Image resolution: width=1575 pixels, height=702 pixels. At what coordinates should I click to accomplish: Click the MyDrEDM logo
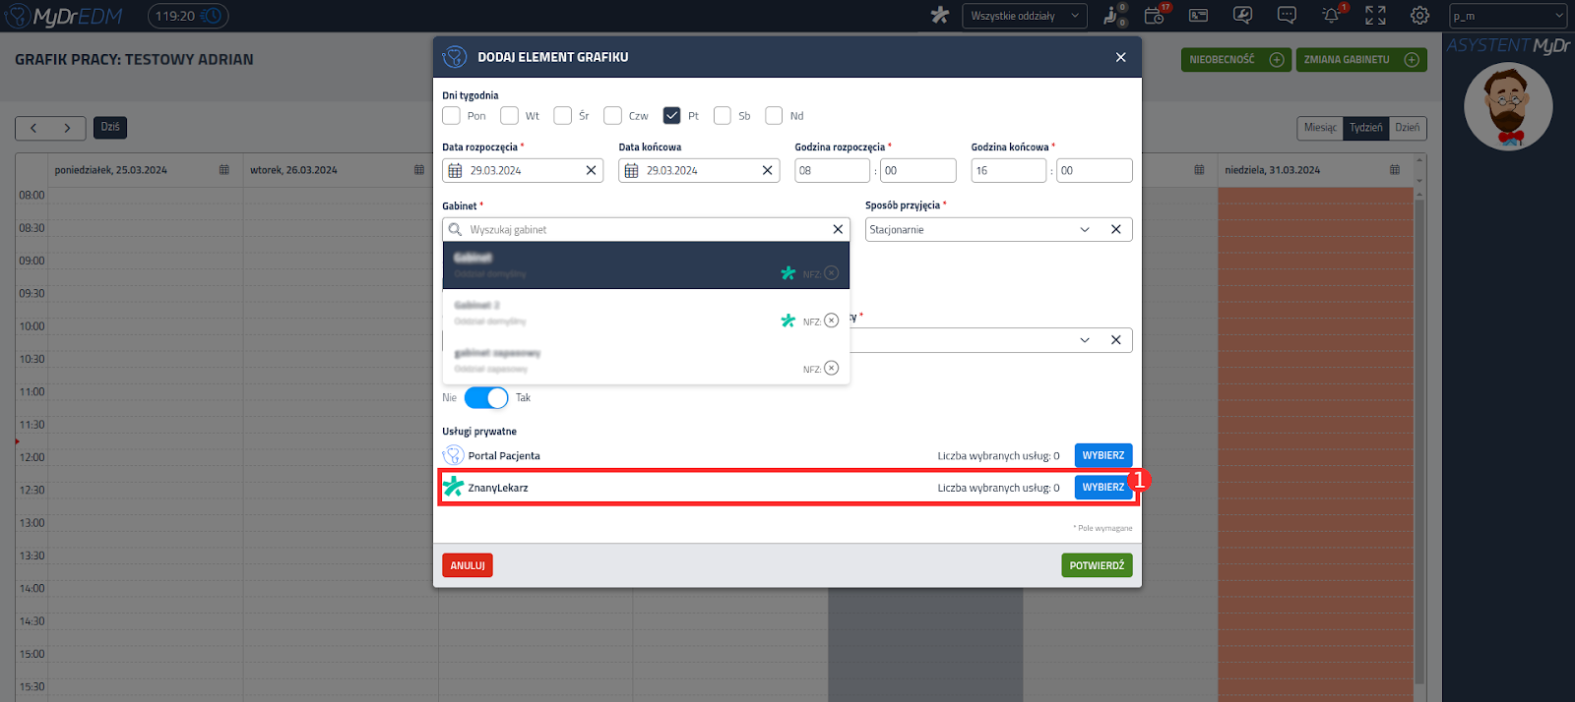[64, 16]
